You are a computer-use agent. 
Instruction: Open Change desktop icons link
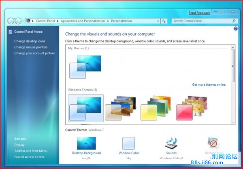(30, 41)
